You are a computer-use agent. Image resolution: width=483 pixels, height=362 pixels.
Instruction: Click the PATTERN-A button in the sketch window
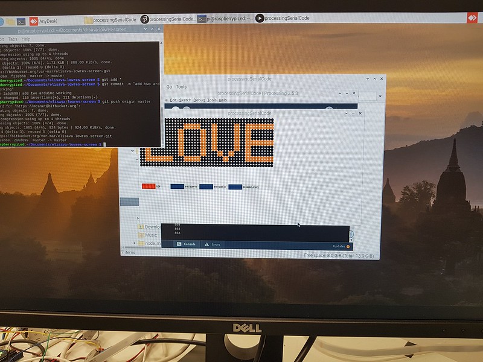[178, 186]
